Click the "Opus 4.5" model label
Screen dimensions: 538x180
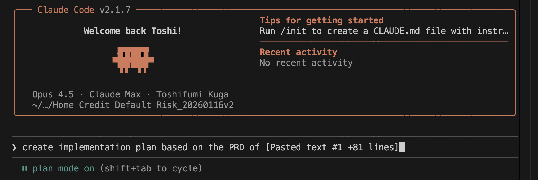click(53, 94)
